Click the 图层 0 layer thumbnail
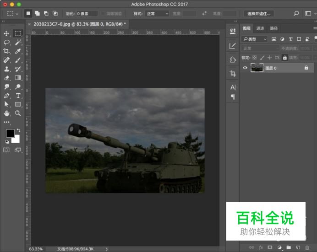 tap(257, 68)
